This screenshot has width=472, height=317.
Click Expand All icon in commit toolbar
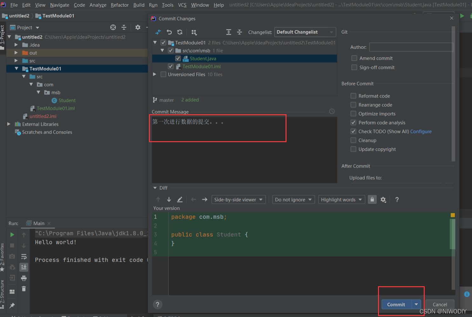tap(229, 32)
